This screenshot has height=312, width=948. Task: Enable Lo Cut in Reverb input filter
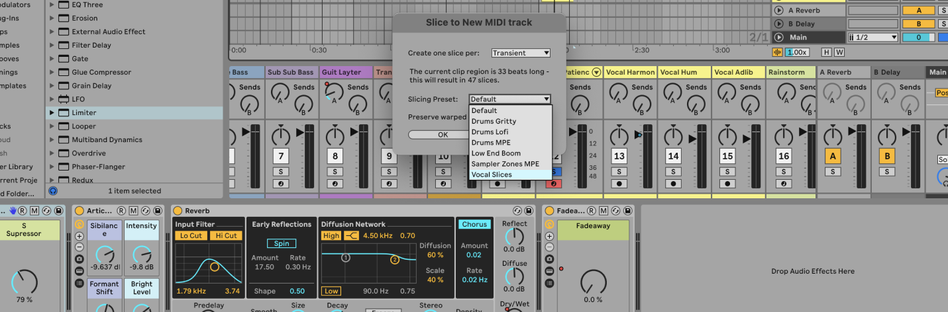[x=191, y=236]
